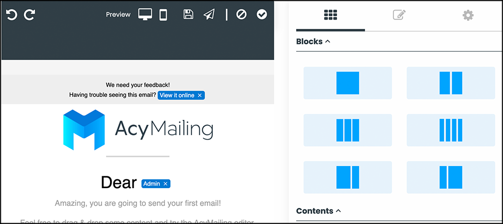Select the single-column block layout
This screenshot has width=503, height=224.
[x=348, y=83]
